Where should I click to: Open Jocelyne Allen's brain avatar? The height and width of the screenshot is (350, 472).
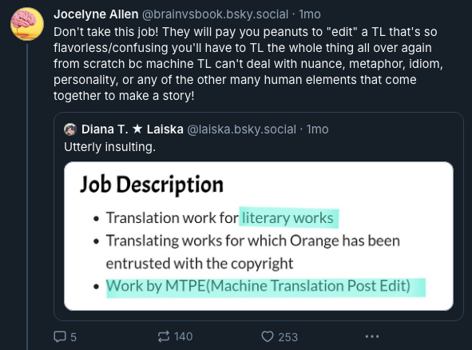[27, 24]
